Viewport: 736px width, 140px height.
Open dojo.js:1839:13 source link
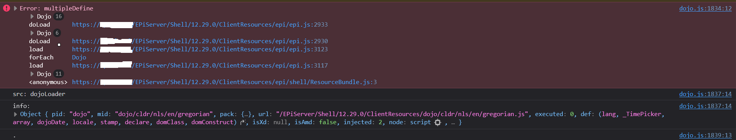[x=705, y=135]
